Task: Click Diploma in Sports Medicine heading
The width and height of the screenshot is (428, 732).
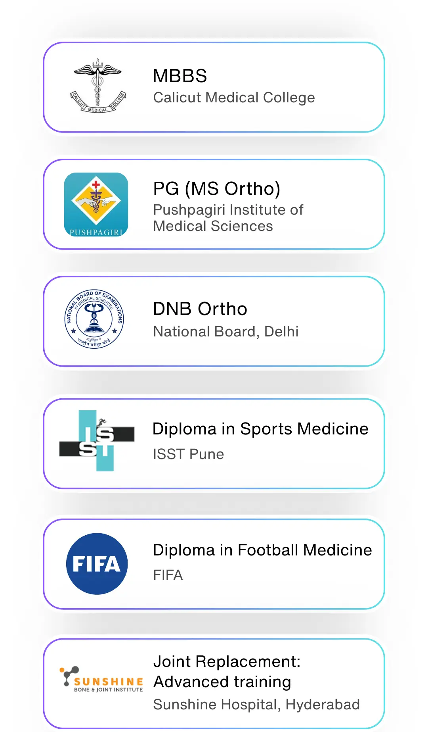Action: tap(260, 429)
